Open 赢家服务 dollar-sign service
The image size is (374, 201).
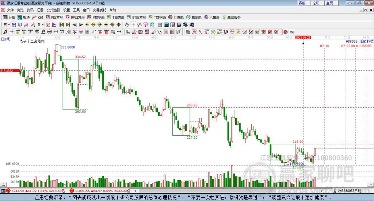pos(231,18)
